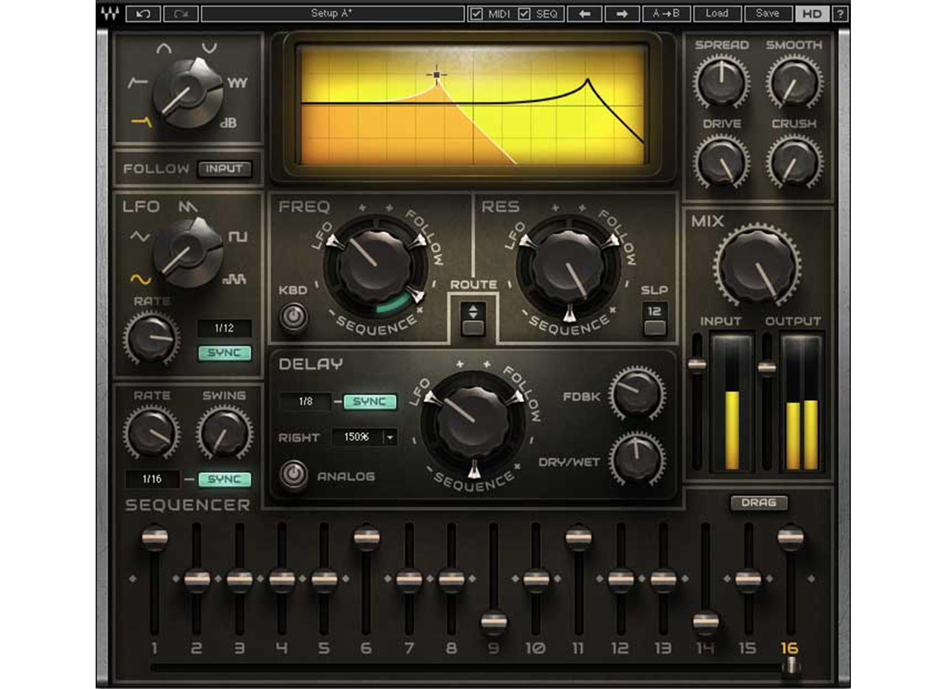Open the LFO rate value field showing 1/12

pos(226,328)
